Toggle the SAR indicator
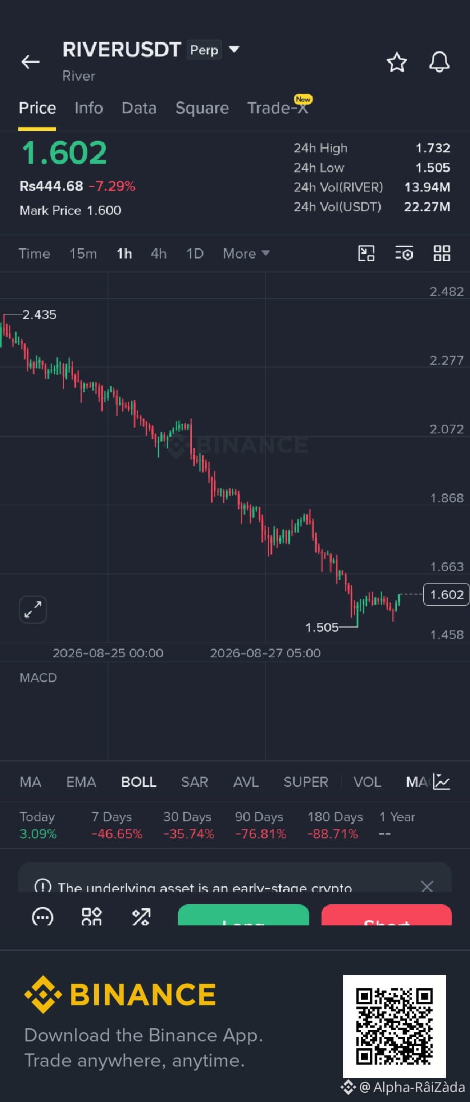This screenshot has width=470, height=1102. (195, 782)
